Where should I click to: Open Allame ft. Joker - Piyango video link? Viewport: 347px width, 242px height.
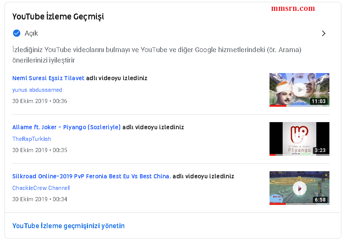[x=66, y=127]
